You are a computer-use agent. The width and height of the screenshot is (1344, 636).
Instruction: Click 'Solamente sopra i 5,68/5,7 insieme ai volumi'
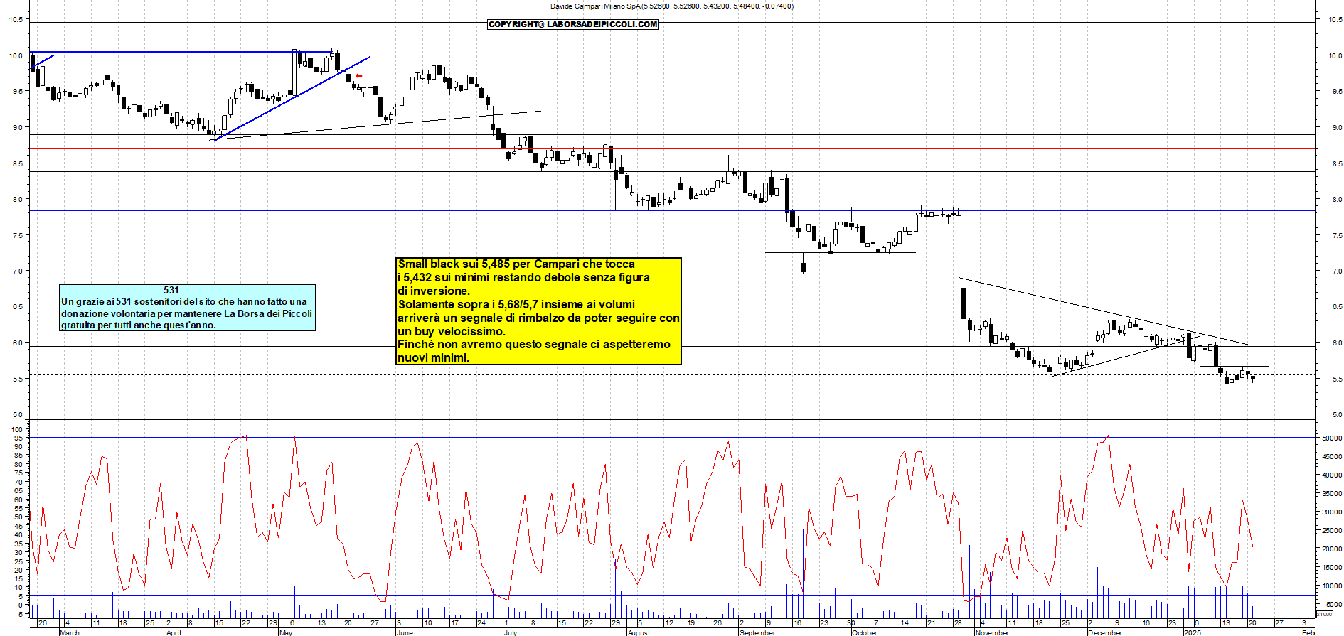516,304
